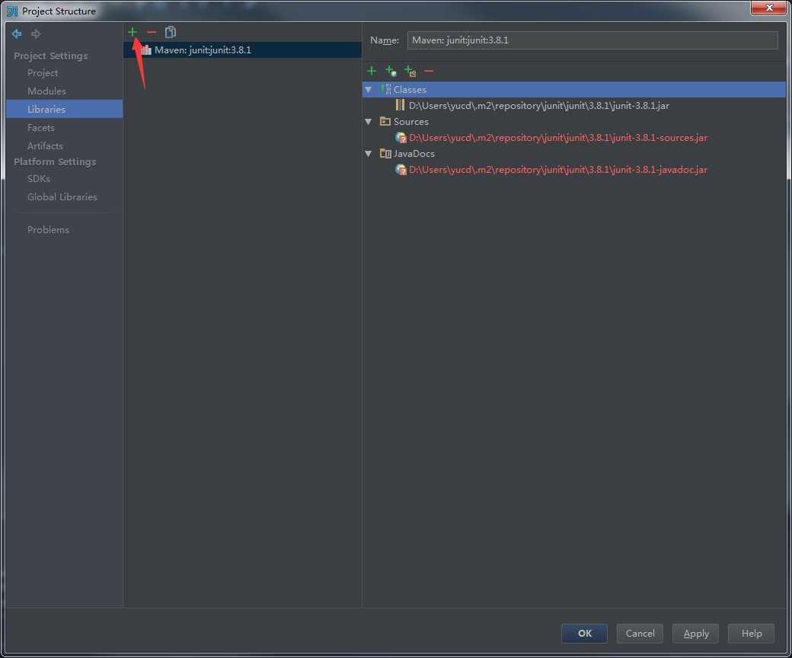Viewport: 792px width, 658px height.
Task: Click the Project Structure title bar icon
Action: [x=12, y=11]
